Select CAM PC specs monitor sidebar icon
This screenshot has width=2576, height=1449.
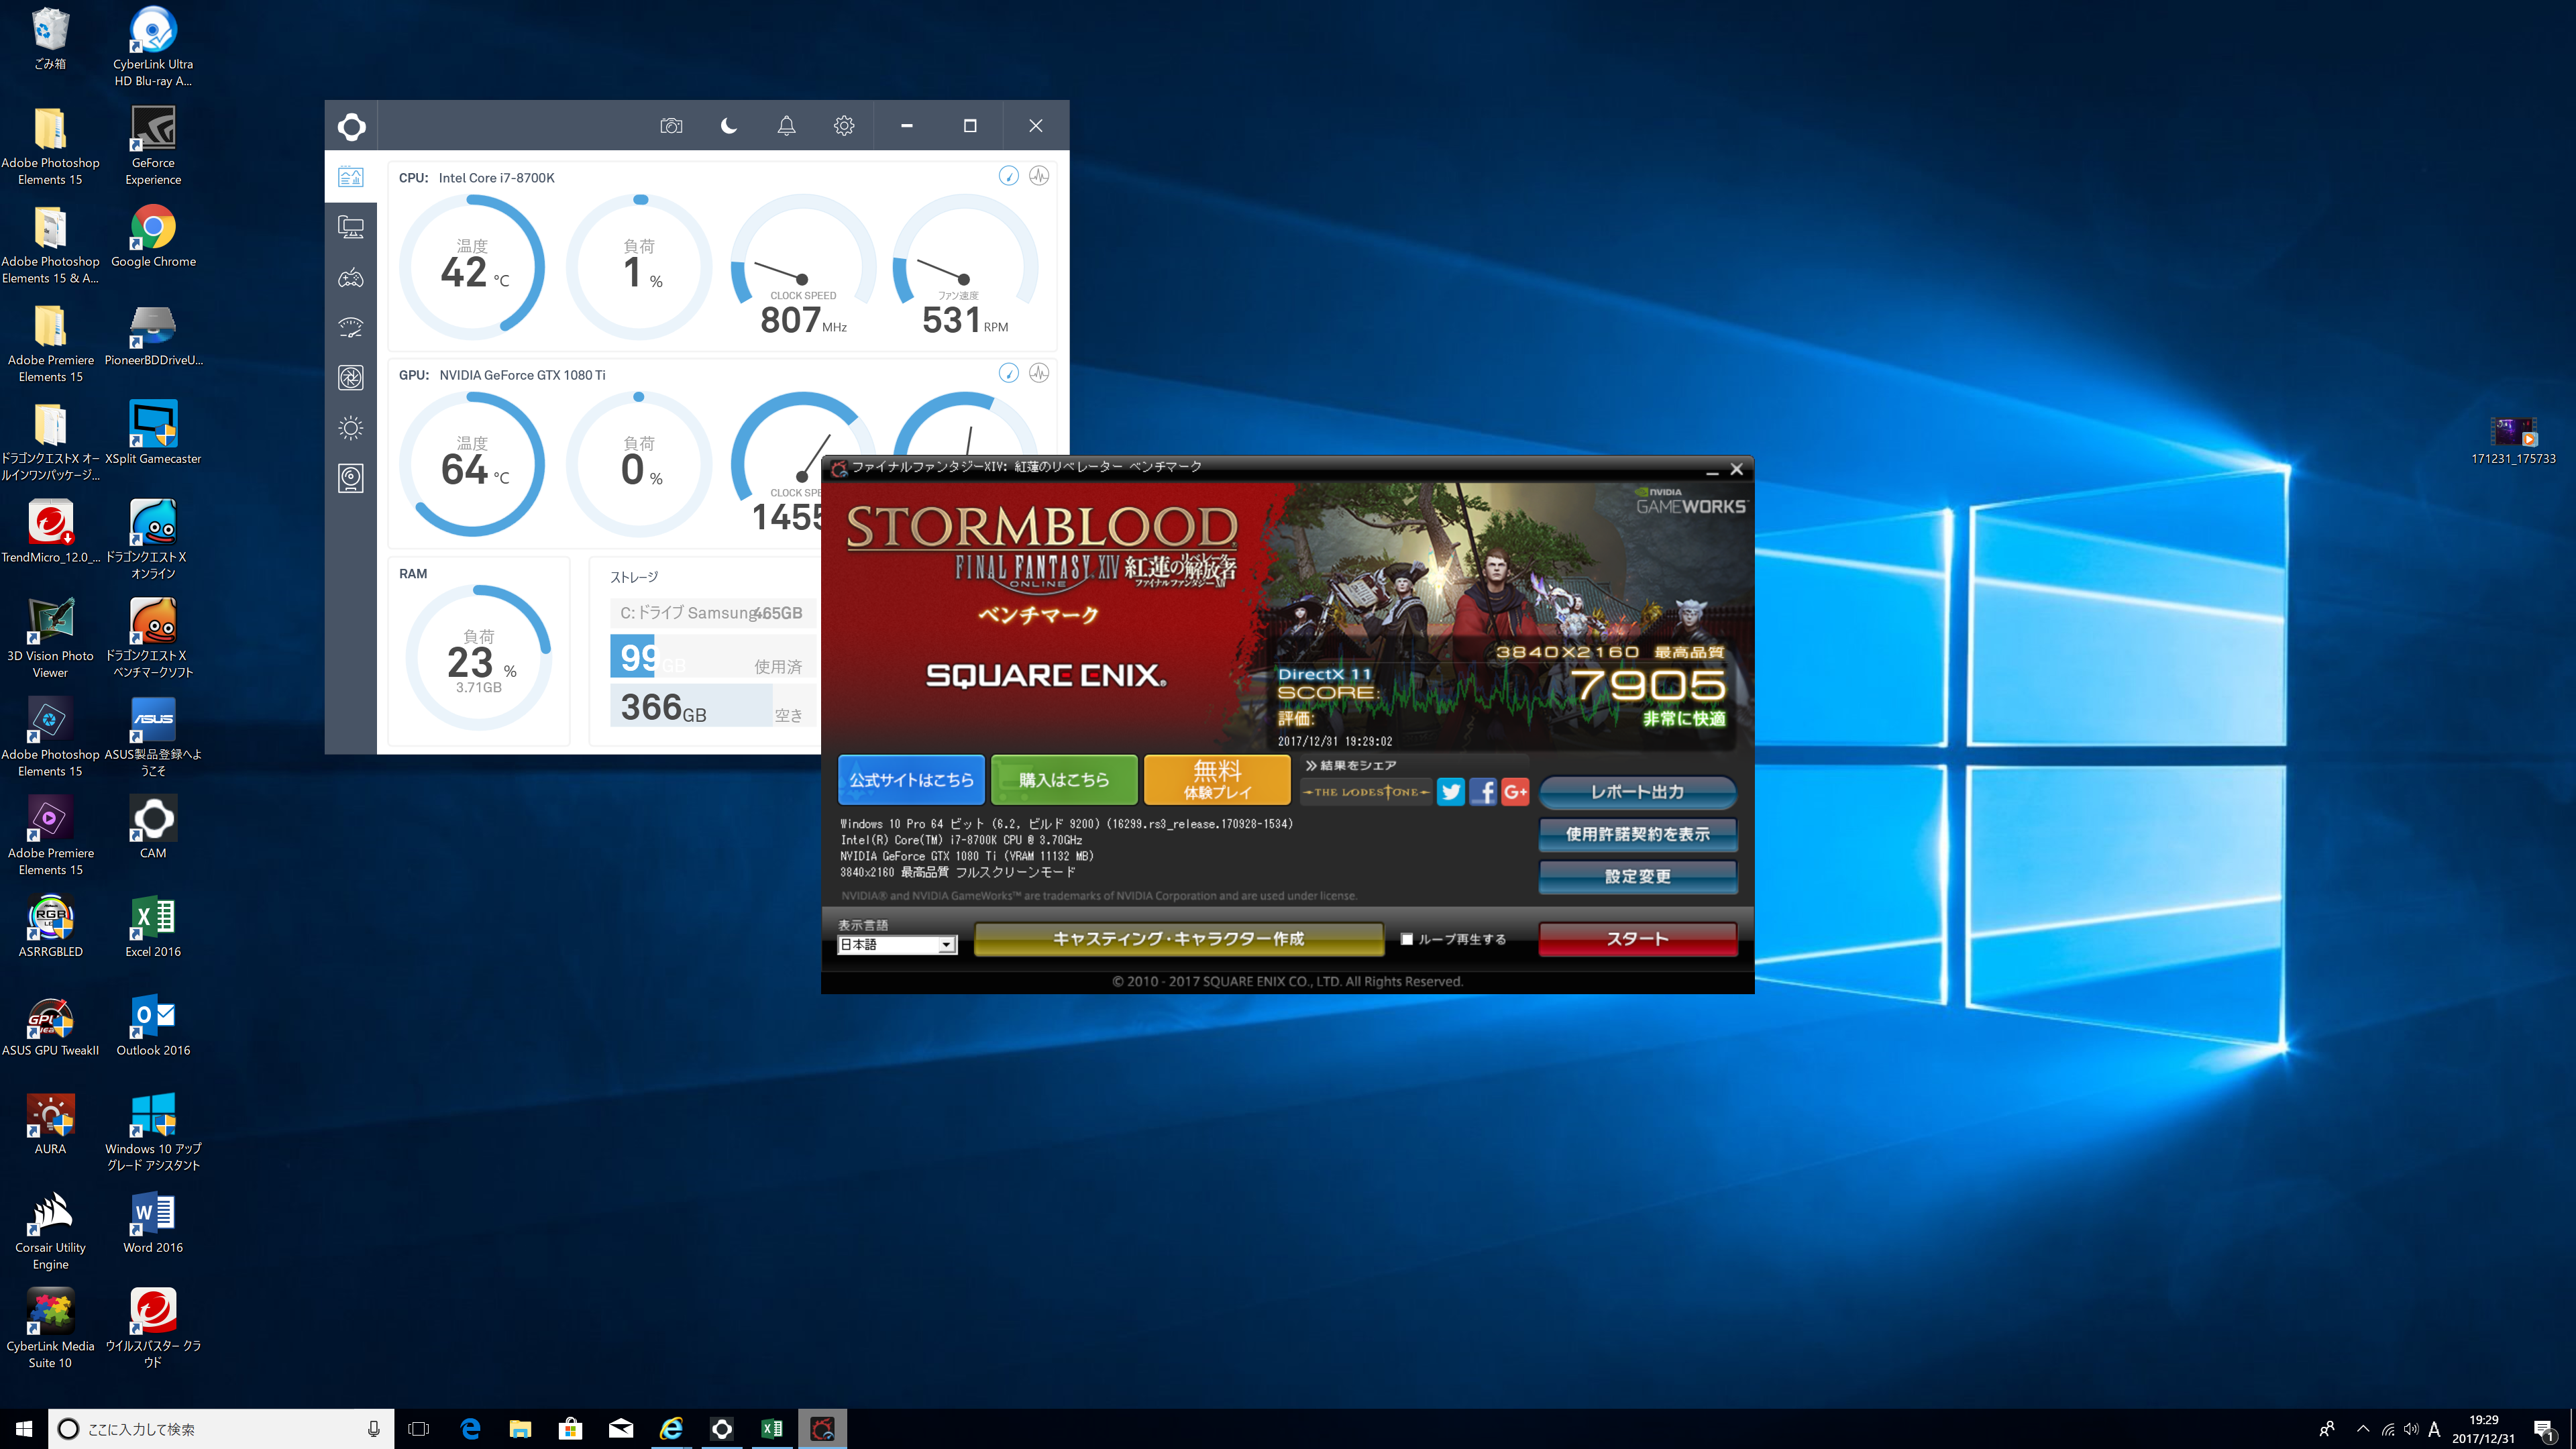tap(351, 227)
